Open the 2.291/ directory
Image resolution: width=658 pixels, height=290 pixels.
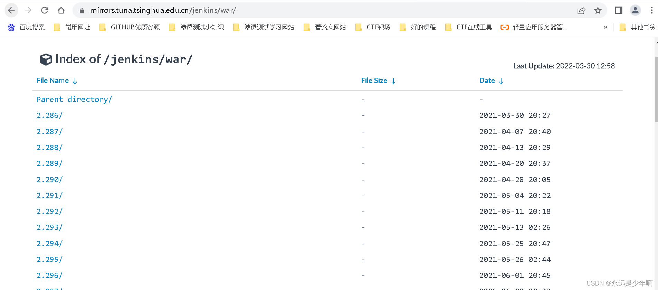coord(50,196)
